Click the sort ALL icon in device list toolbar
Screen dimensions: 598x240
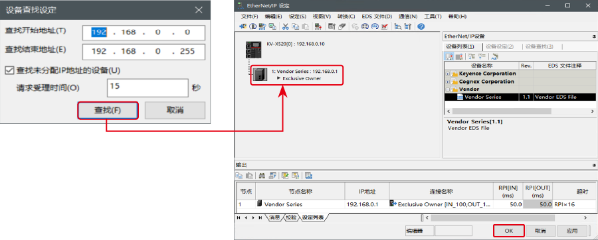(x=494, y=56)
